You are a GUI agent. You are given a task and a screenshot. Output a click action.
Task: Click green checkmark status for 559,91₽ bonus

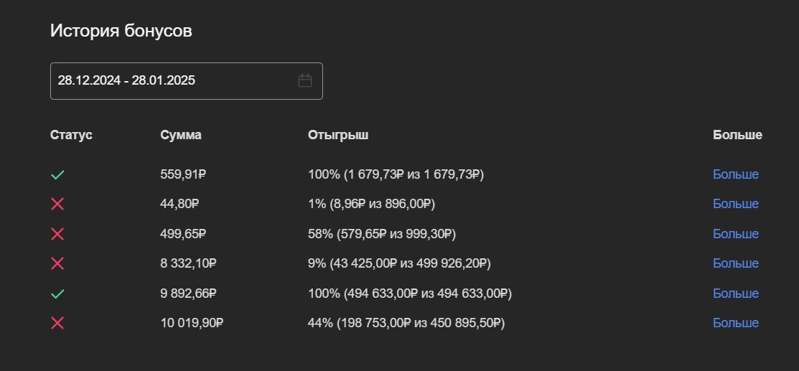(x=57, y=174)
